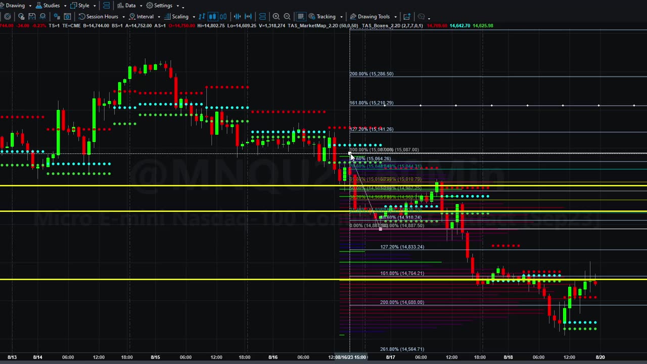Open top toolbar overflow options arrow

[183, 7]
